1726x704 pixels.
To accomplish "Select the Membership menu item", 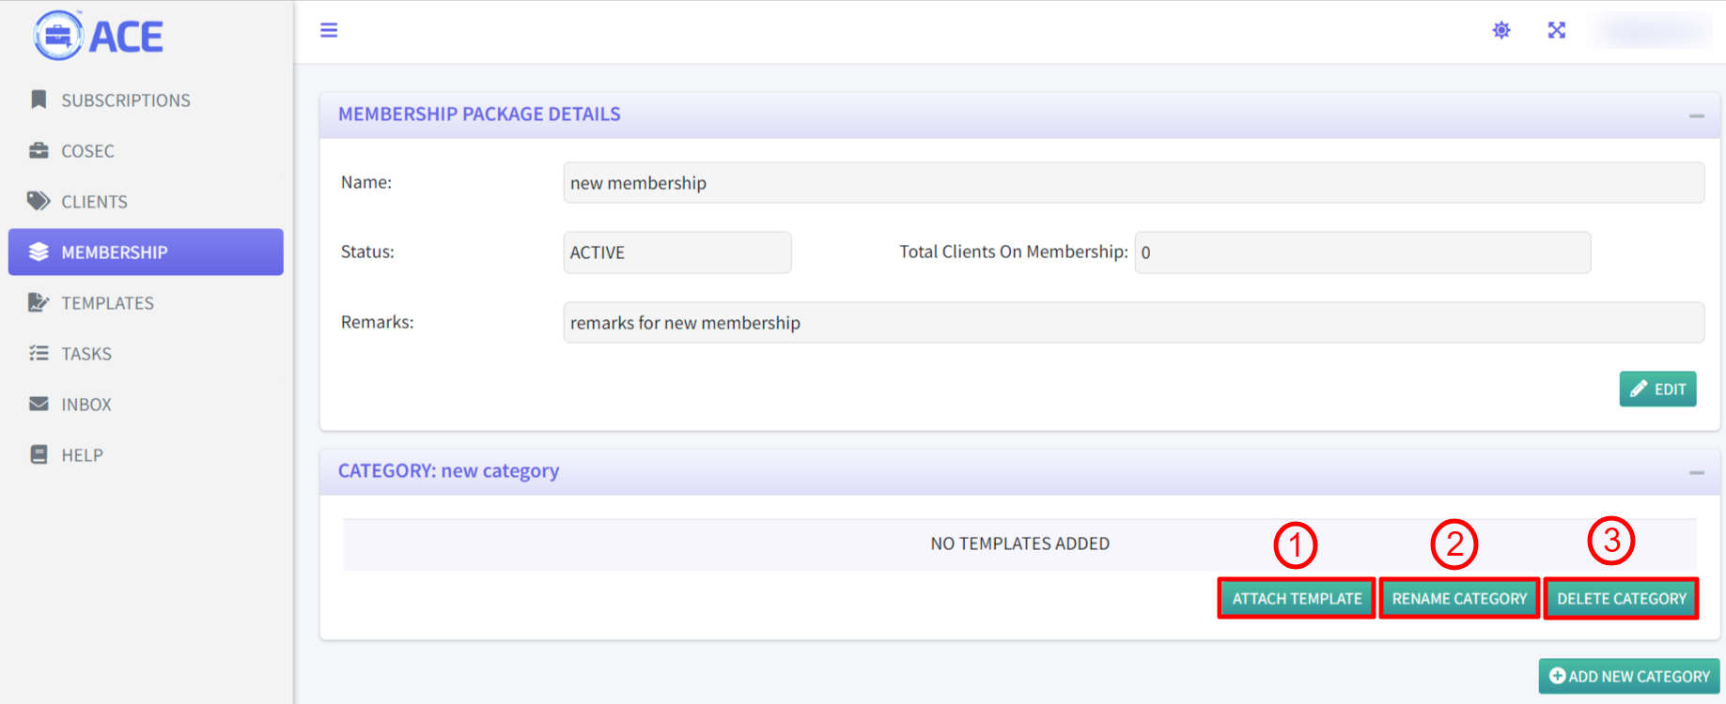I will 146,253.
